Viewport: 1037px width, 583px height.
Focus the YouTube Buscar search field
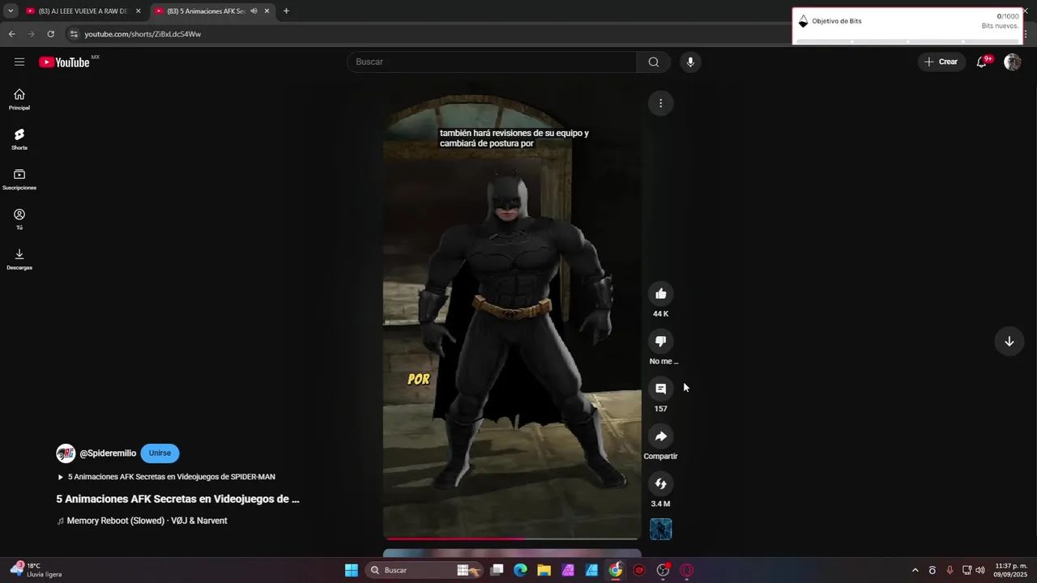click(492, 62)
